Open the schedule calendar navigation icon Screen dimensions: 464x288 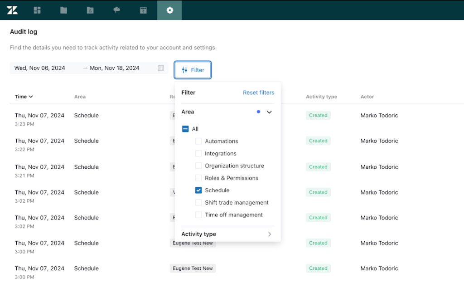click(143, 10)
